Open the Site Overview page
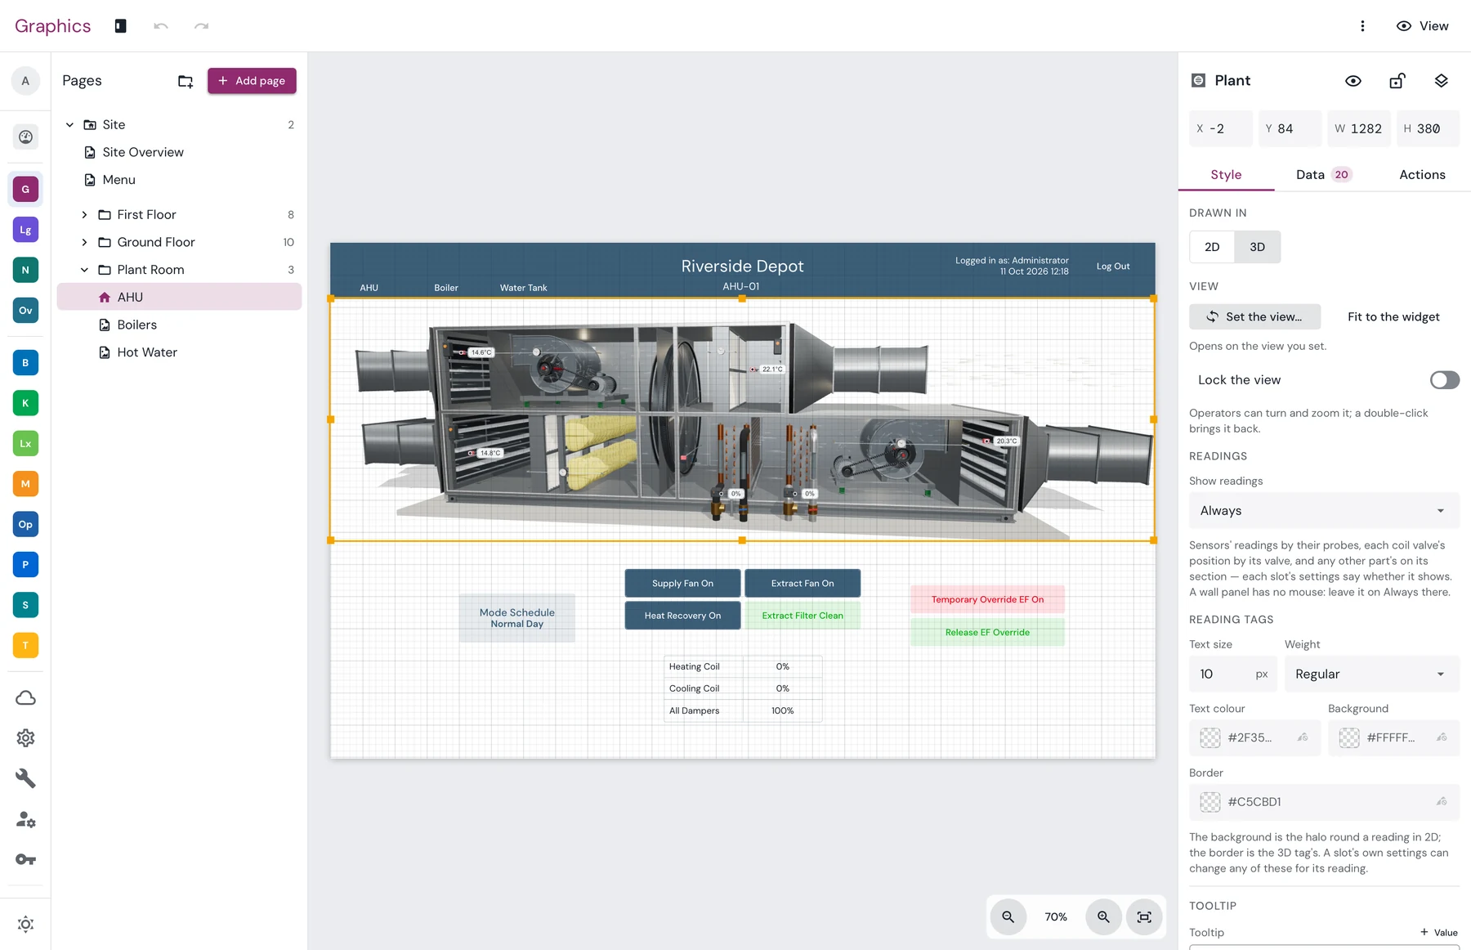This screenshot has width=1471, height=950. click(179, 153)
